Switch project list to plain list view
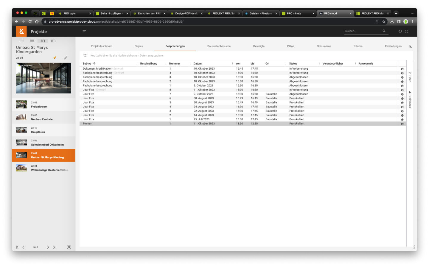Viewport: 429px width, 267px height. tap(32, 41)
